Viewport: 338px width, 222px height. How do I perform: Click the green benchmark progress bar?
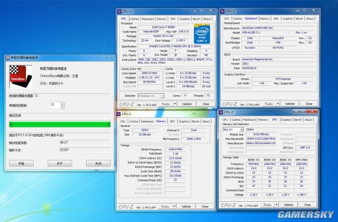pyautogui.click(x=60, y=124)
